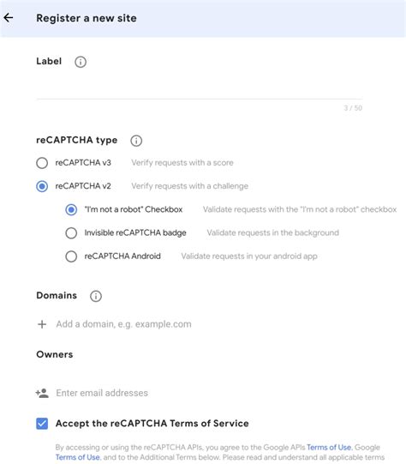The height and width of the screenshot is (464, 406).
Task: Open the Label info icon
Action: pyautogui.click(x=81, y=62)
